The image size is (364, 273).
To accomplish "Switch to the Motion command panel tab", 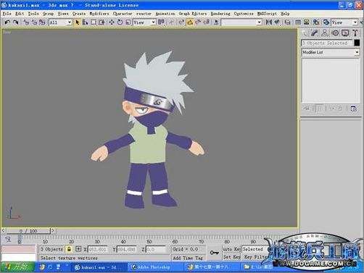I will pos(335,33).
